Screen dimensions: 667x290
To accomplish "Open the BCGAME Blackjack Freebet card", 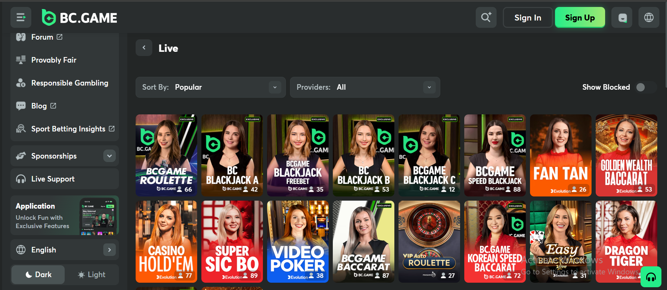I will pyautogui.click(x=298, y=155).
